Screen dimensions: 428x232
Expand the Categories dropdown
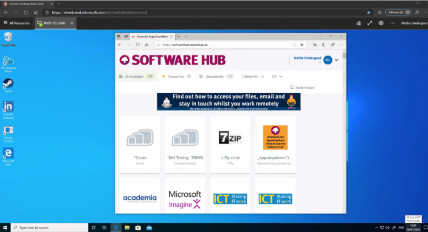click(x=253, y=76)
